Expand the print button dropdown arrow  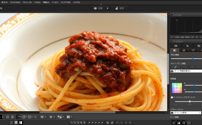pos(108,8)
